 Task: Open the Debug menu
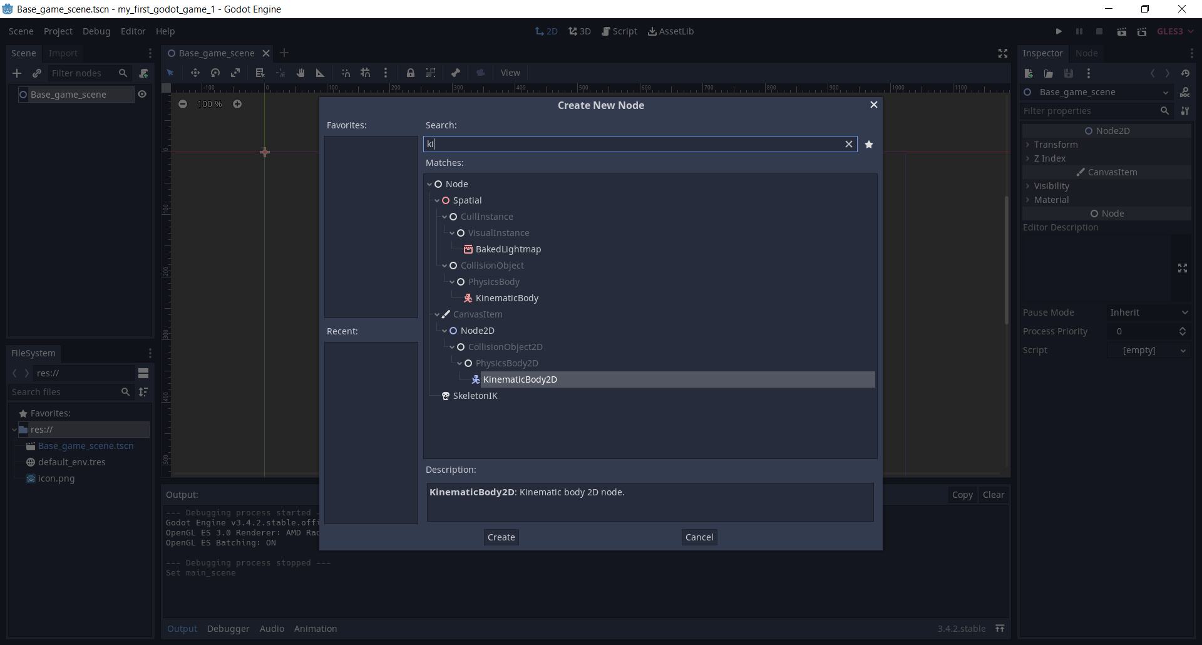[96, 31]
